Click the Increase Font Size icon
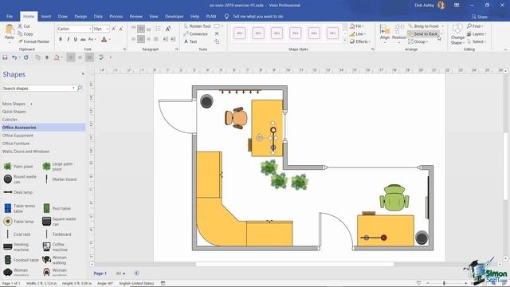 [x=114, y=29]
